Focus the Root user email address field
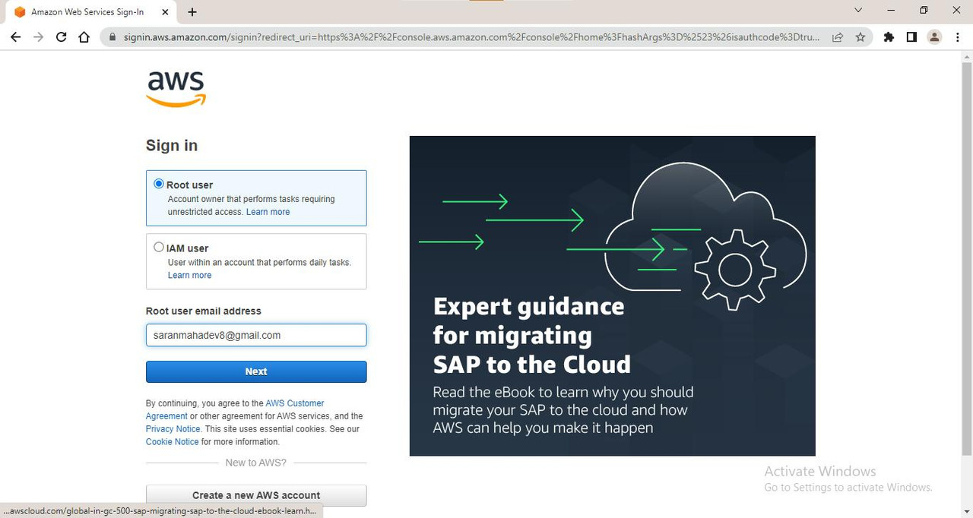Screen dimensions: 973x518 coord(256,335)
